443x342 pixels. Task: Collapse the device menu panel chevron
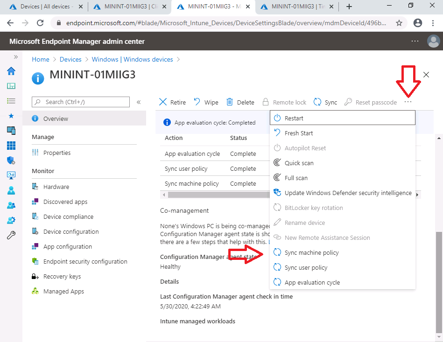pos(139,102)
